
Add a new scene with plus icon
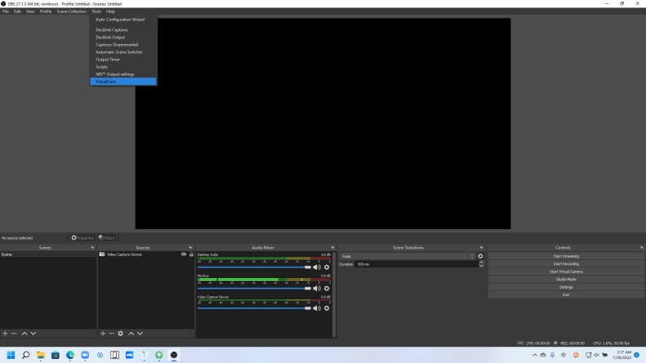5,334
